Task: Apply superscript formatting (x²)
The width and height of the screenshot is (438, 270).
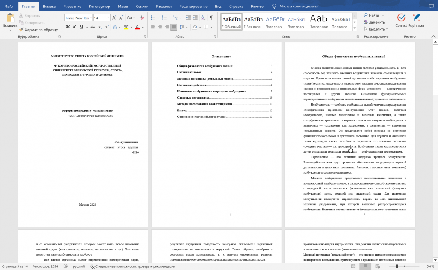Action: (x=107, y=27)
